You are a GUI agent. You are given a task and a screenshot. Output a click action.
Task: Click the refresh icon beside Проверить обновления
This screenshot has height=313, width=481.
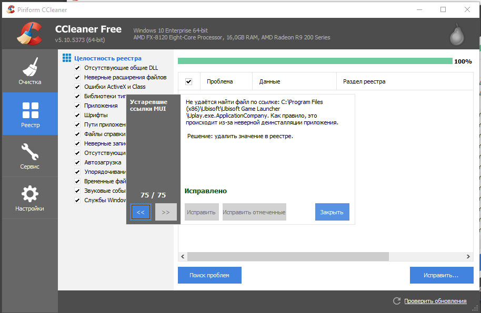[397, 301]
